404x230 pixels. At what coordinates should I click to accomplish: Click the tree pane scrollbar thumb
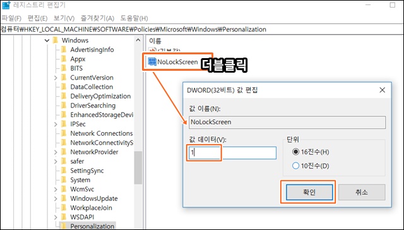pyautogui.click(x=138, y=167)
